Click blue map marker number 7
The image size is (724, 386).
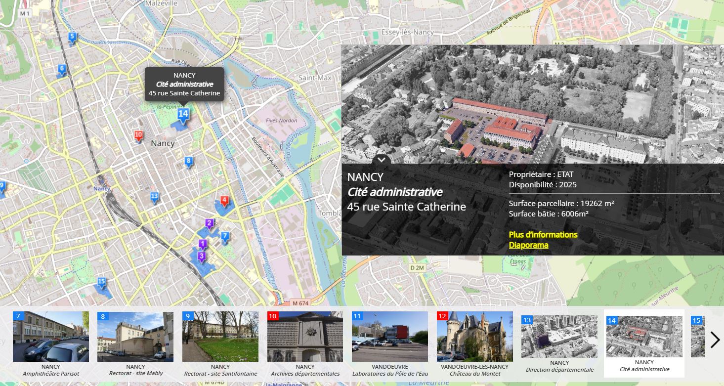coord(225,237)
